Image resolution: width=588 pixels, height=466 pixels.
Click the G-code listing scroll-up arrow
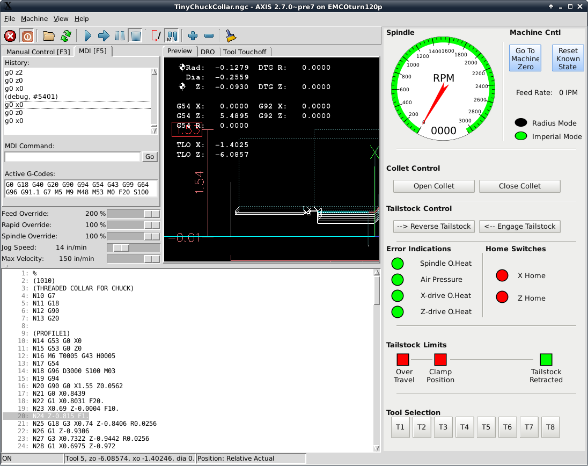377,273
